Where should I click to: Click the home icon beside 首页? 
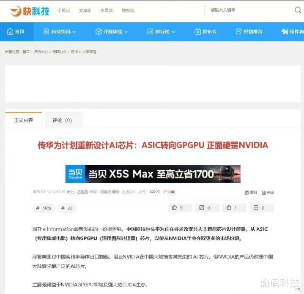click(10, 32)
